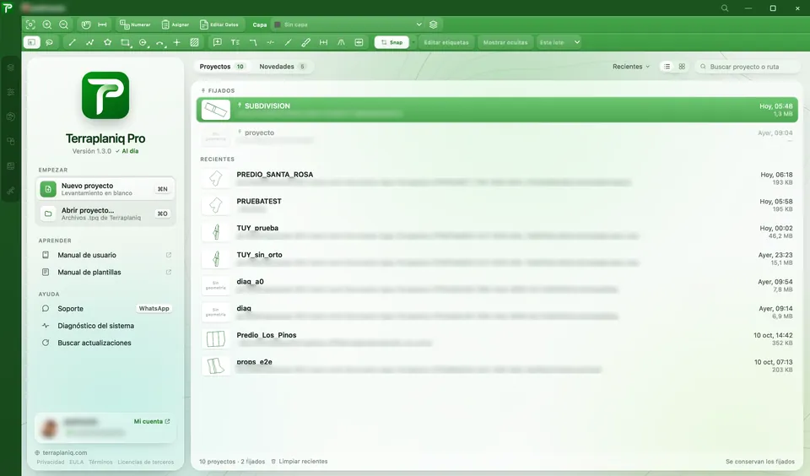Viewport: 810px width, 476px height.
Task: Click the Asignar toolbar button
Action: pyautogui.click(x=175, y=24)
